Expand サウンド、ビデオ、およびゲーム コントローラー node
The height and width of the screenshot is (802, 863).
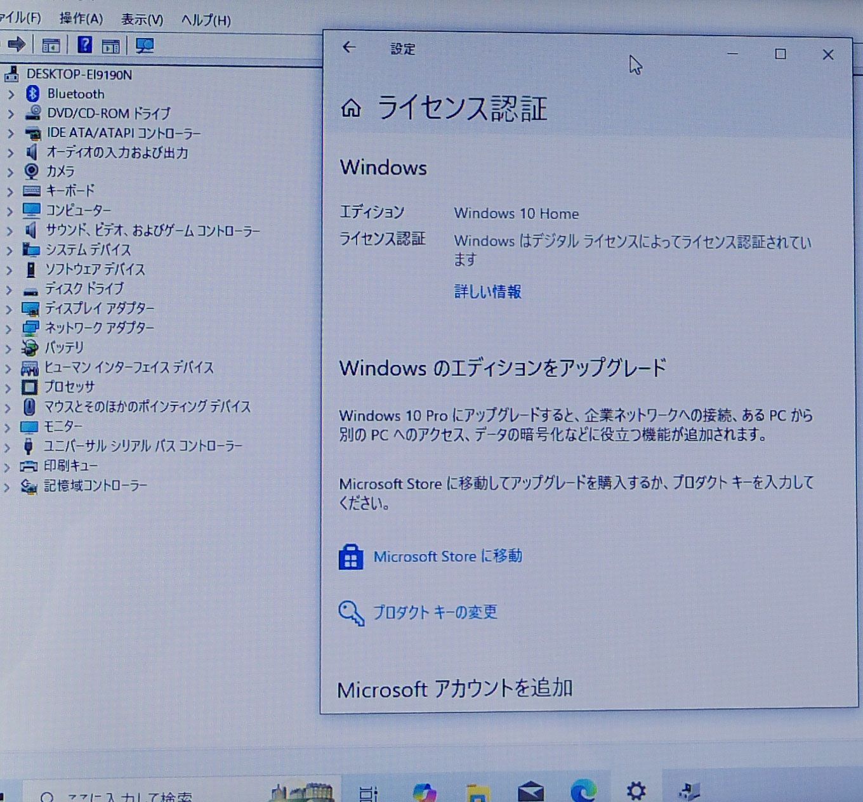coord(10,231)
